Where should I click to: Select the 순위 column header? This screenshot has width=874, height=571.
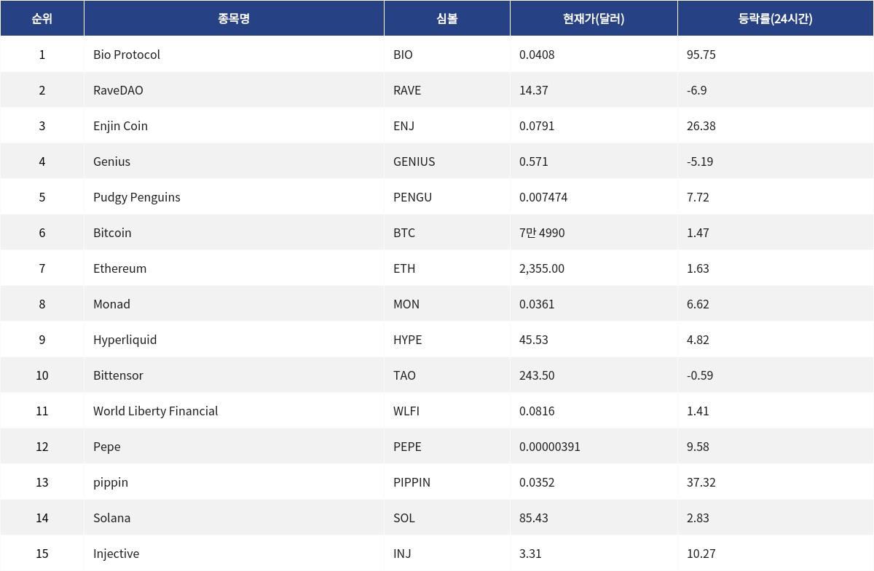tap(42, 19)
